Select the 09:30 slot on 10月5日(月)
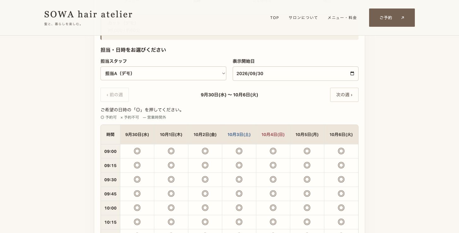Viewport: 459px width, 233px height. [307, 179]
